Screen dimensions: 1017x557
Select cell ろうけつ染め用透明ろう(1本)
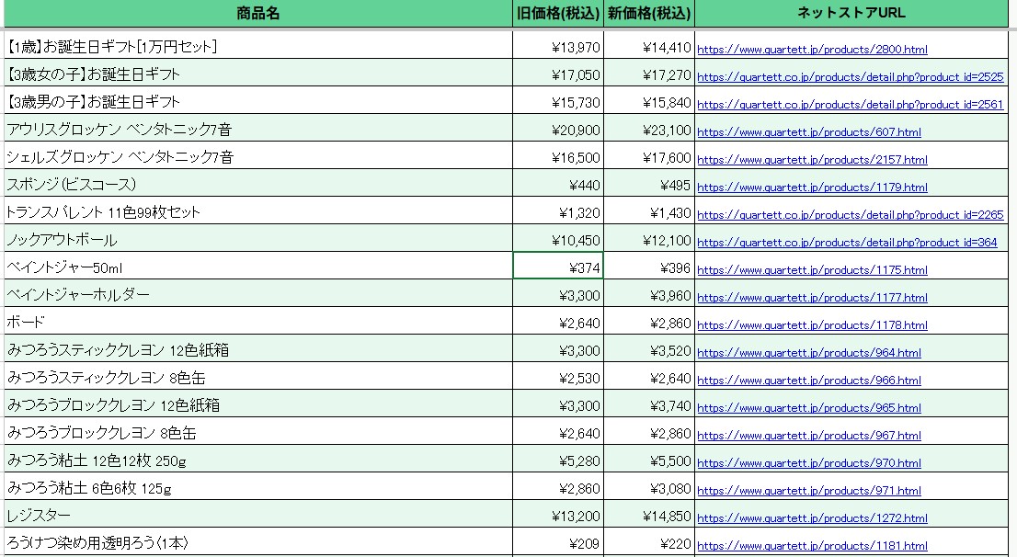point(258,542)
